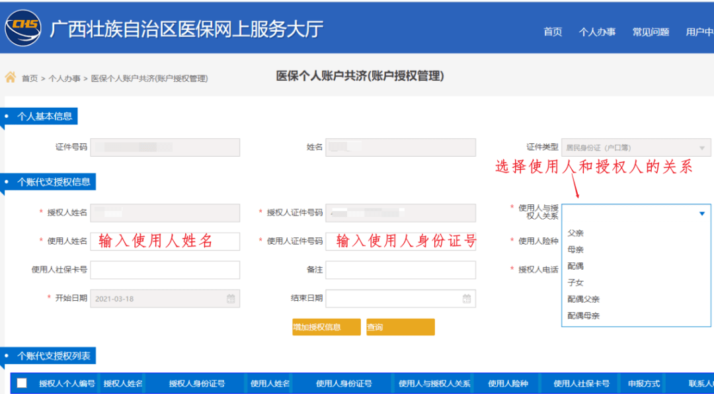The image size is (714, 394).
Task: Open 个人办事 in top navigation
Action: (x=597, y=32)
